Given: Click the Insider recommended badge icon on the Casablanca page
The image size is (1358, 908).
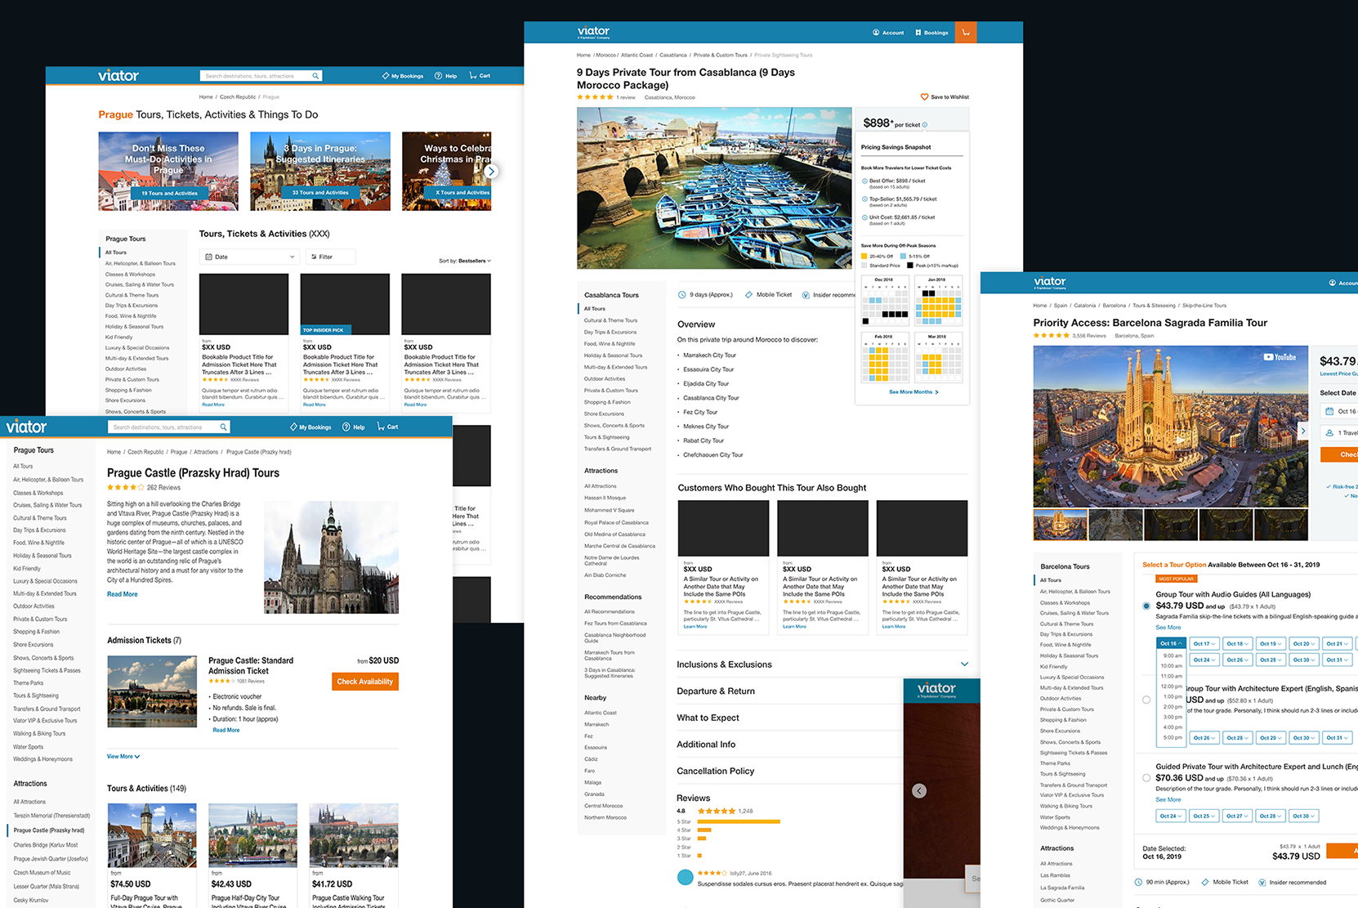Looking at the screenshot, I should [x=806, y=295].
